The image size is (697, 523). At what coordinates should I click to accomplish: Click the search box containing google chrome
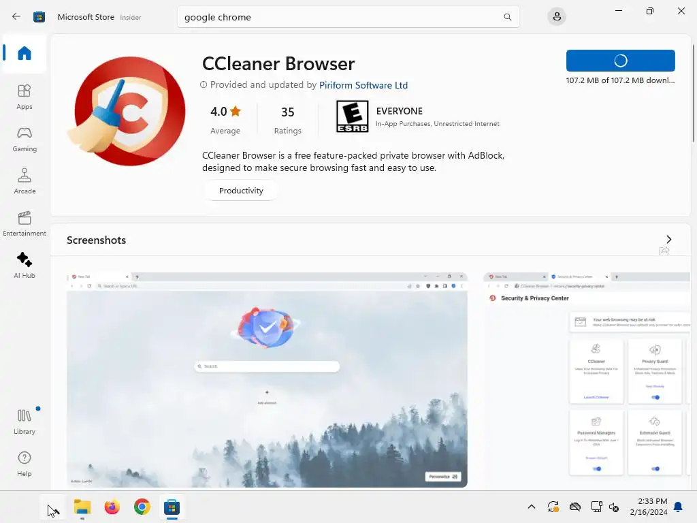click(348, 17)
